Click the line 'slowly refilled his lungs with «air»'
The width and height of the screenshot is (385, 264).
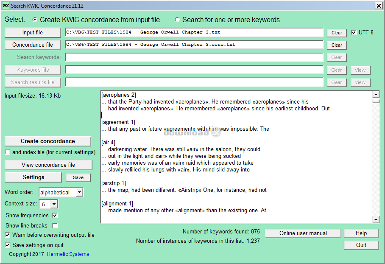coord(176,170)
